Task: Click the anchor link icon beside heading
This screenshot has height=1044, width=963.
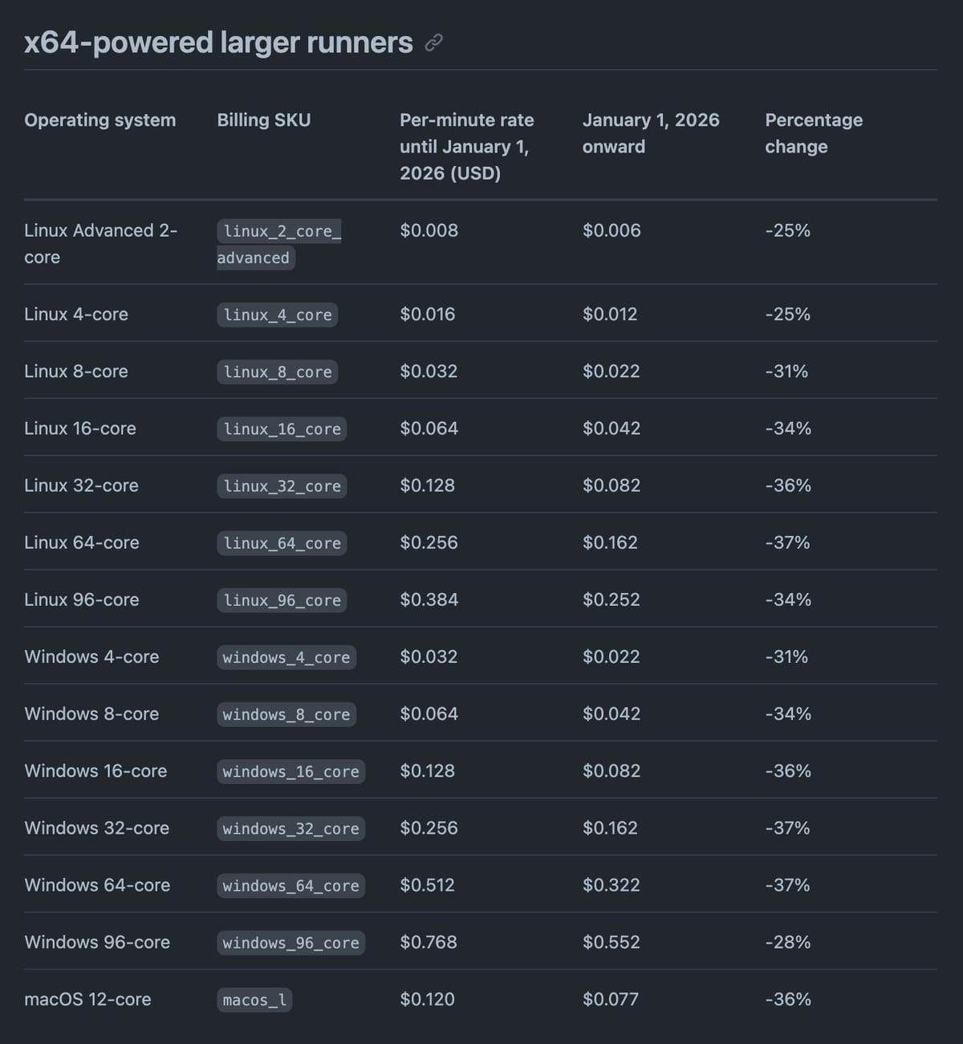Action: 433,43
